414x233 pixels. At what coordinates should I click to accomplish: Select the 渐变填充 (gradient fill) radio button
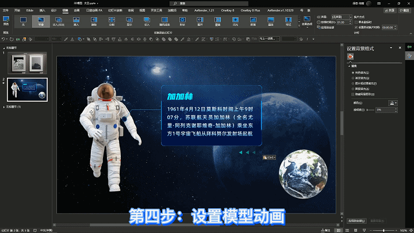point(353,78)
